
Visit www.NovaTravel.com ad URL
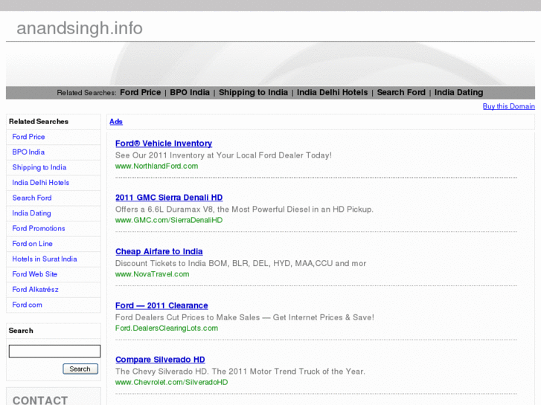point(152,274)
